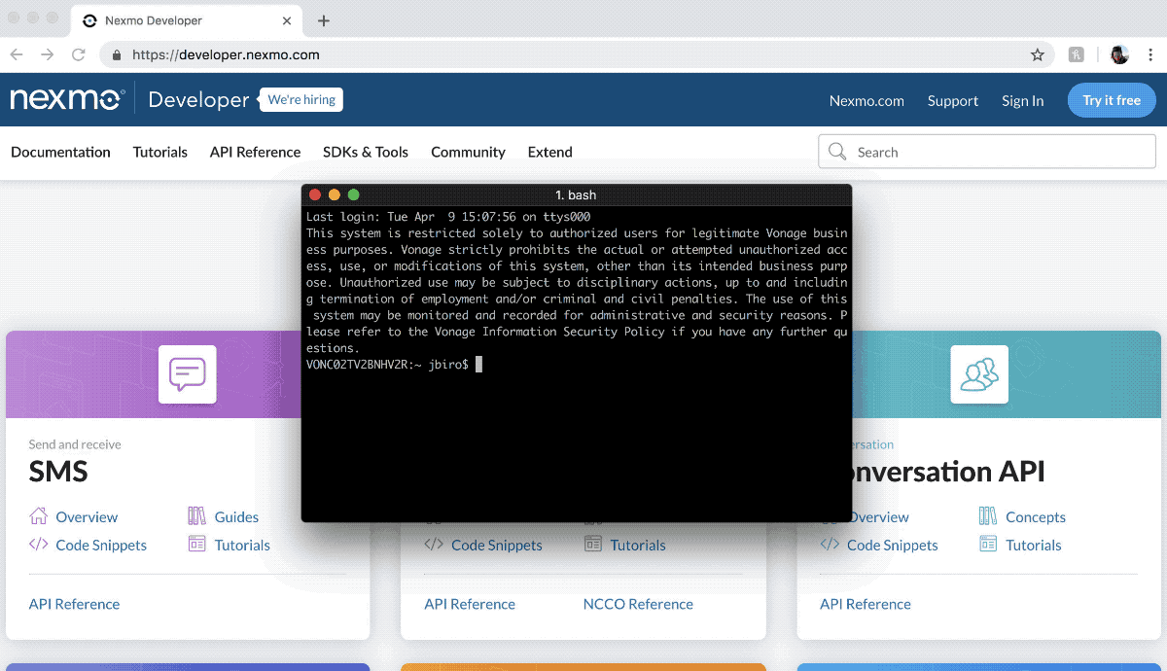Screen dimensions: 1167x671
Task: Click the Search input field
Action: [x=987, y=152]
